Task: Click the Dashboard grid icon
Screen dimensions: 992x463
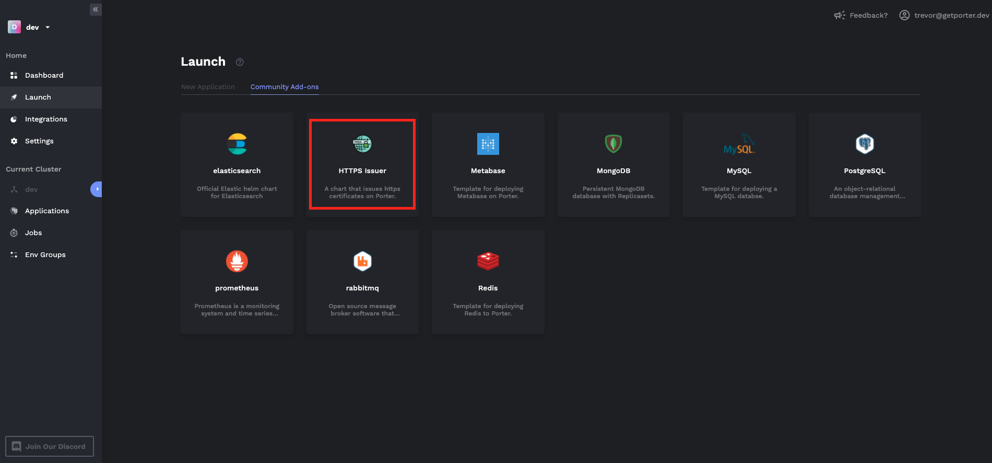Action: point(14,76)
